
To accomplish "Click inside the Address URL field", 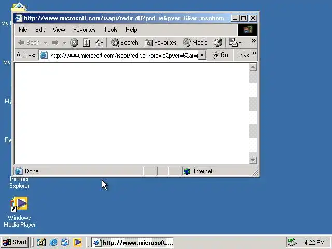I will coord(124,56).
